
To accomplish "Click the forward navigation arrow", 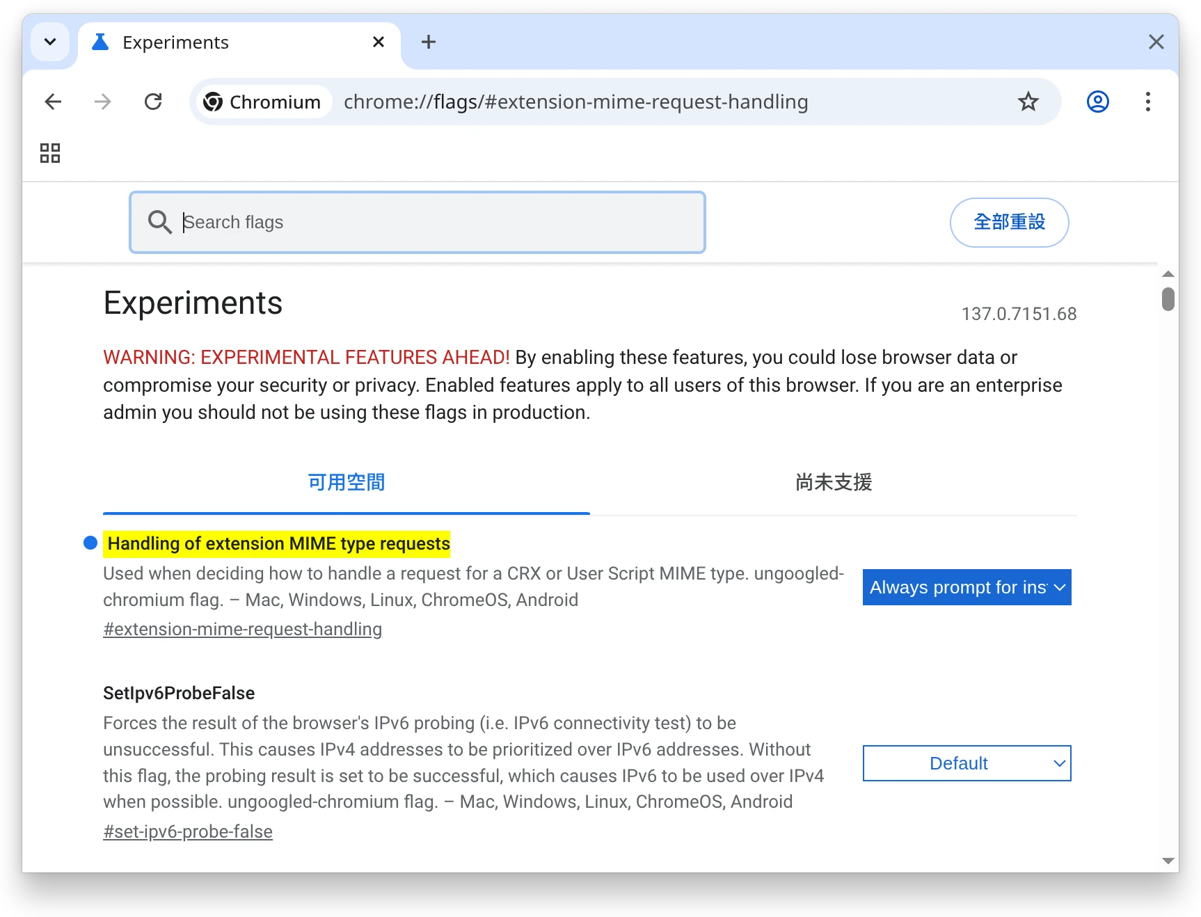I will (x=103, y=102).
